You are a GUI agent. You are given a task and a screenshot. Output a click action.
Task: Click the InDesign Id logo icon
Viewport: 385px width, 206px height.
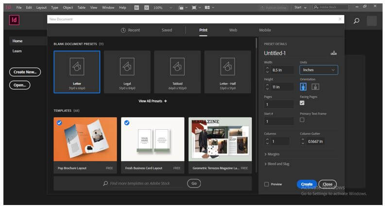point(14,20)
